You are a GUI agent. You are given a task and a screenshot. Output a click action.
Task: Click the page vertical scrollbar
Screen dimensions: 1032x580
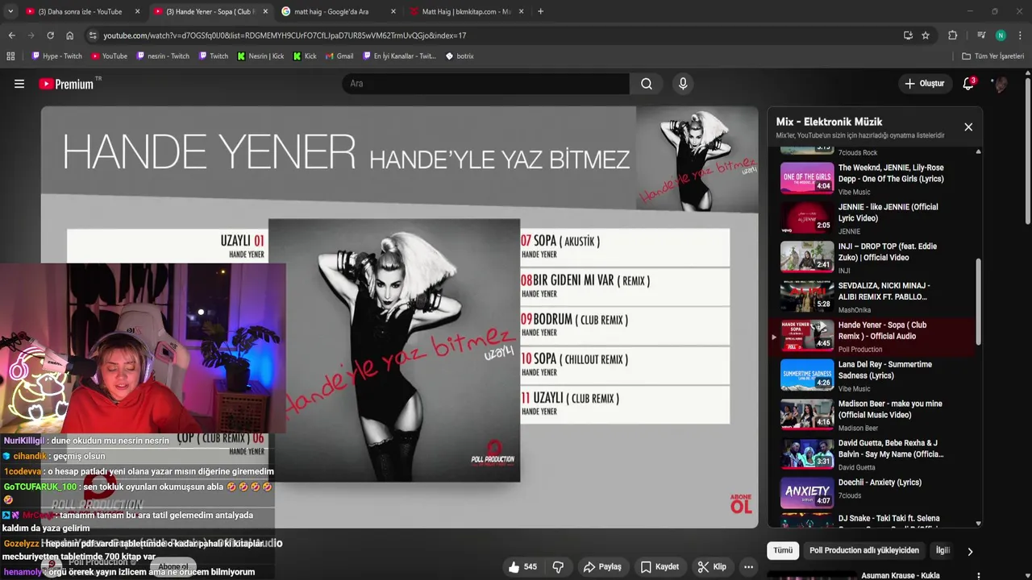[1028, 151]
